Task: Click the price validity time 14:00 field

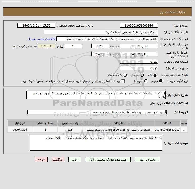Action: [100, 54]
